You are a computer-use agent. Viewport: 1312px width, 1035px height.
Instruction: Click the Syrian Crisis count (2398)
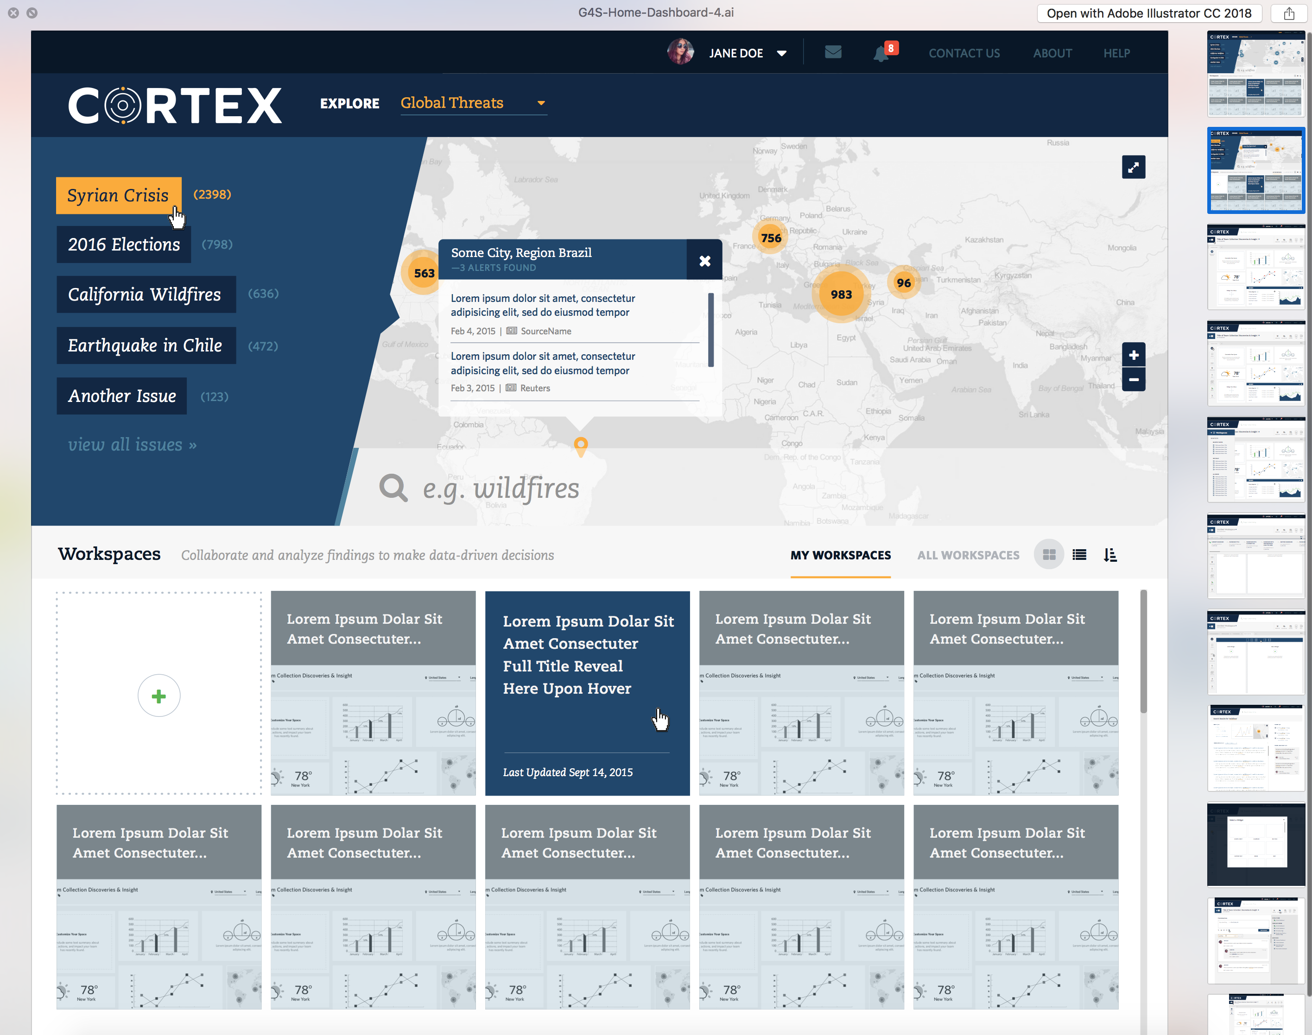[x=212, y=194]
